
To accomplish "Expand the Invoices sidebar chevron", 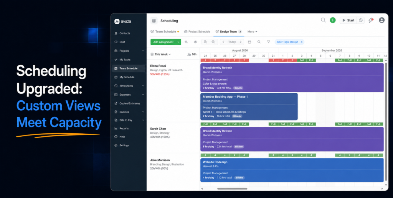I will point(143,112).
